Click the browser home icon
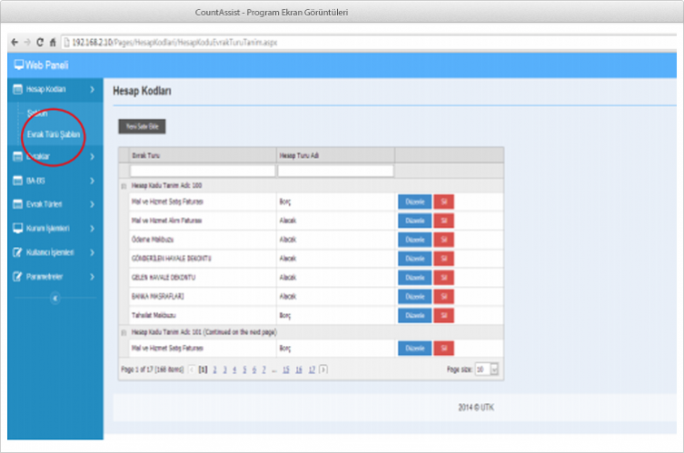684x453 pixels. [52, 43]
